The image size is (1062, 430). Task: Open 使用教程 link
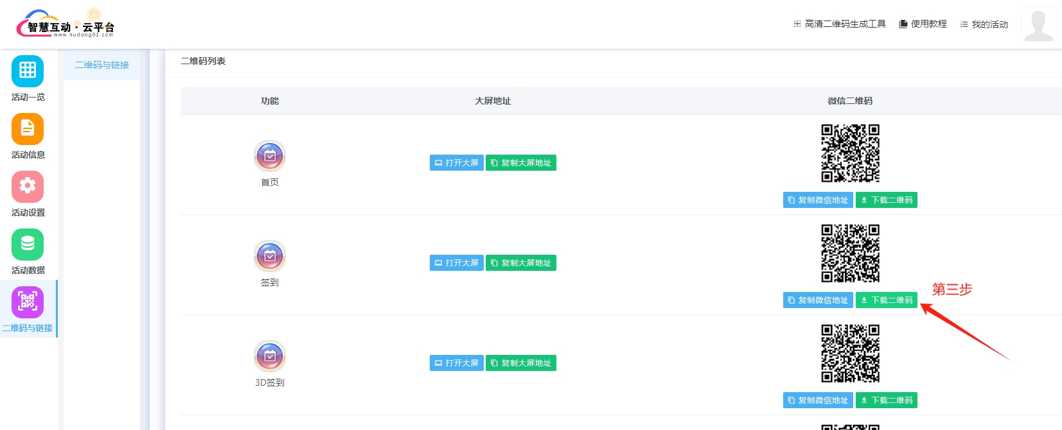tap(923, 24)
